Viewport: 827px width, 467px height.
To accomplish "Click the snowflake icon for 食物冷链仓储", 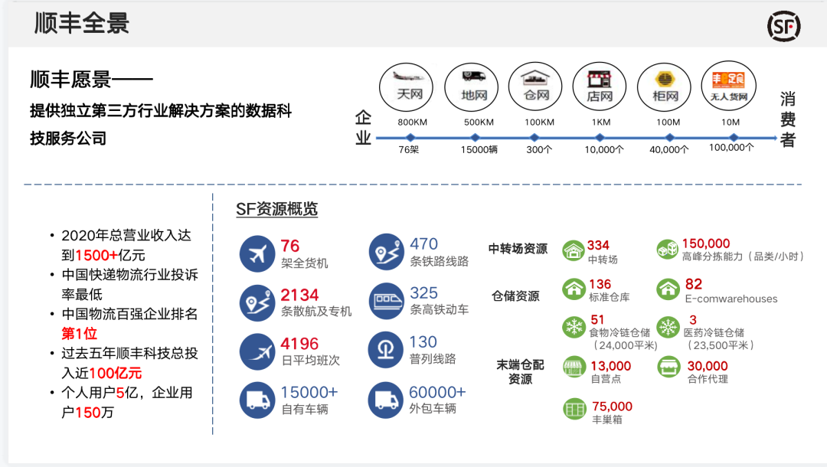I will click(574, 326).
